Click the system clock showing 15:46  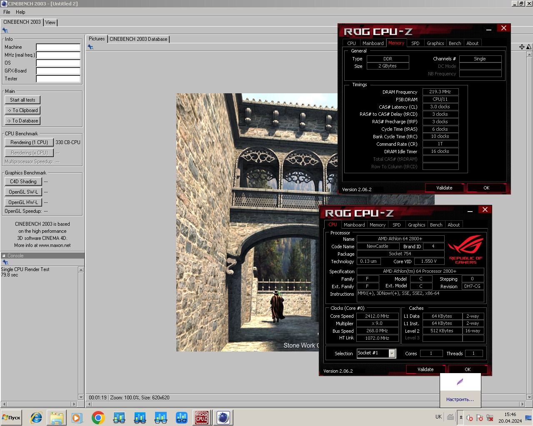(510, 414)
